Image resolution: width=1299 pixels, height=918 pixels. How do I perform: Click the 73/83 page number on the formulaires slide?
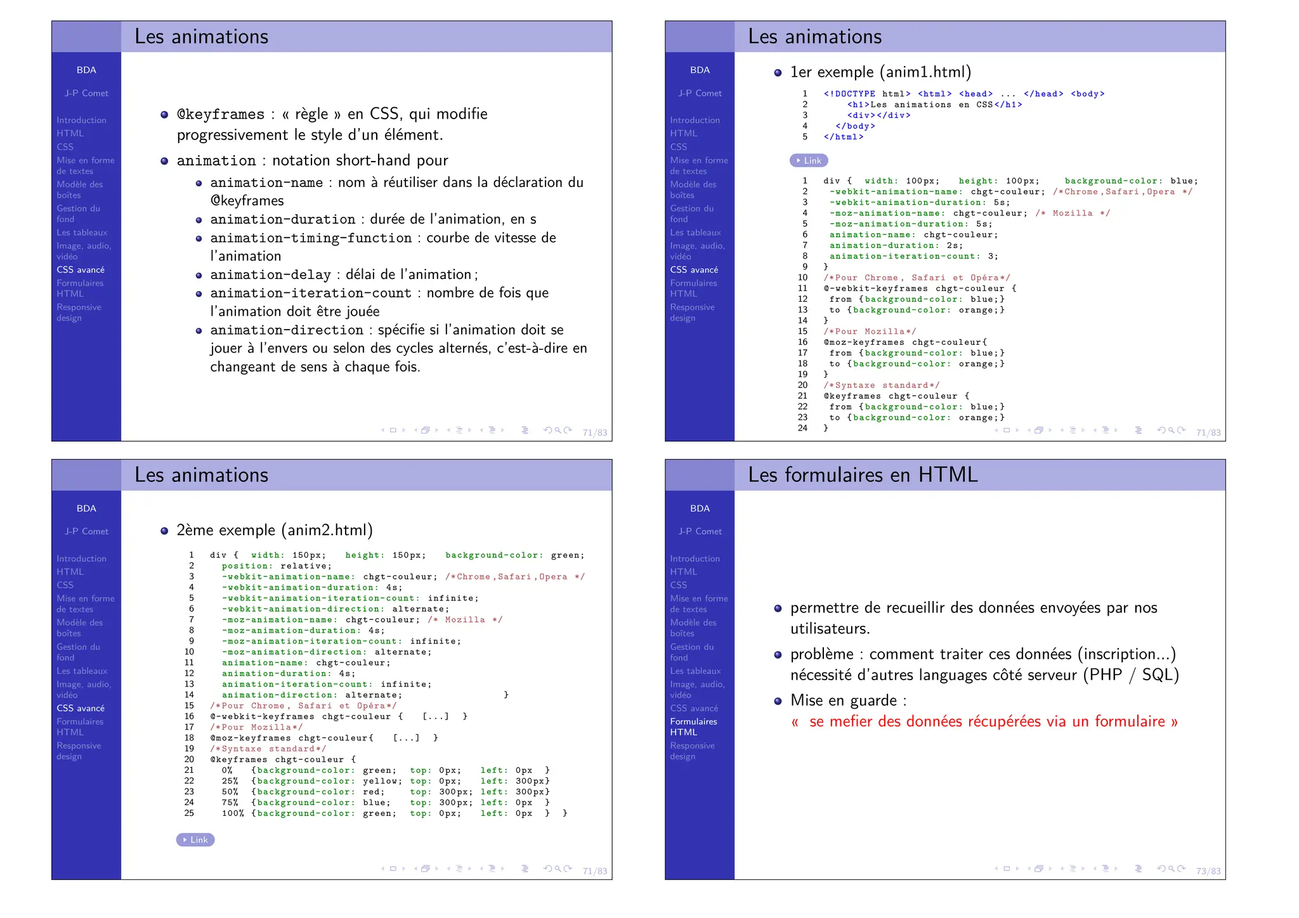[1208, 872]
